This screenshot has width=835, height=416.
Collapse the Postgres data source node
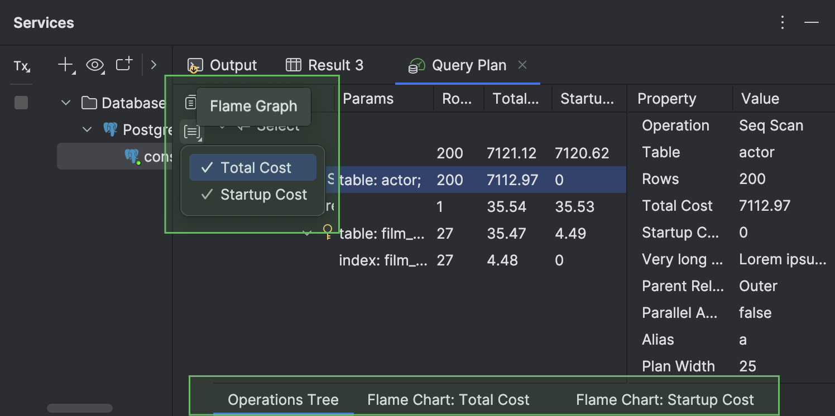point(87,129)
